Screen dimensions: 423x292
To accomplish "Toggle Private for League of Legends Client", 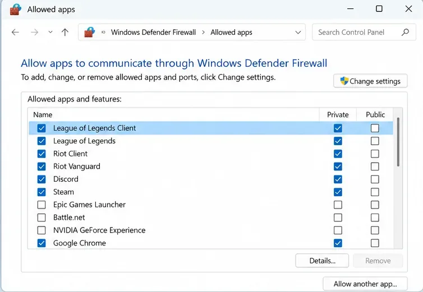I will (338, 128).
